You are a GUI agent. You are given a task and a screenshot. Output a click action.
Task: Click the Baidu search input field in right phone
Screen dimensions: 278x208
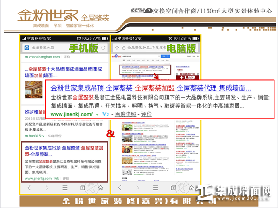tap(141, 56)
